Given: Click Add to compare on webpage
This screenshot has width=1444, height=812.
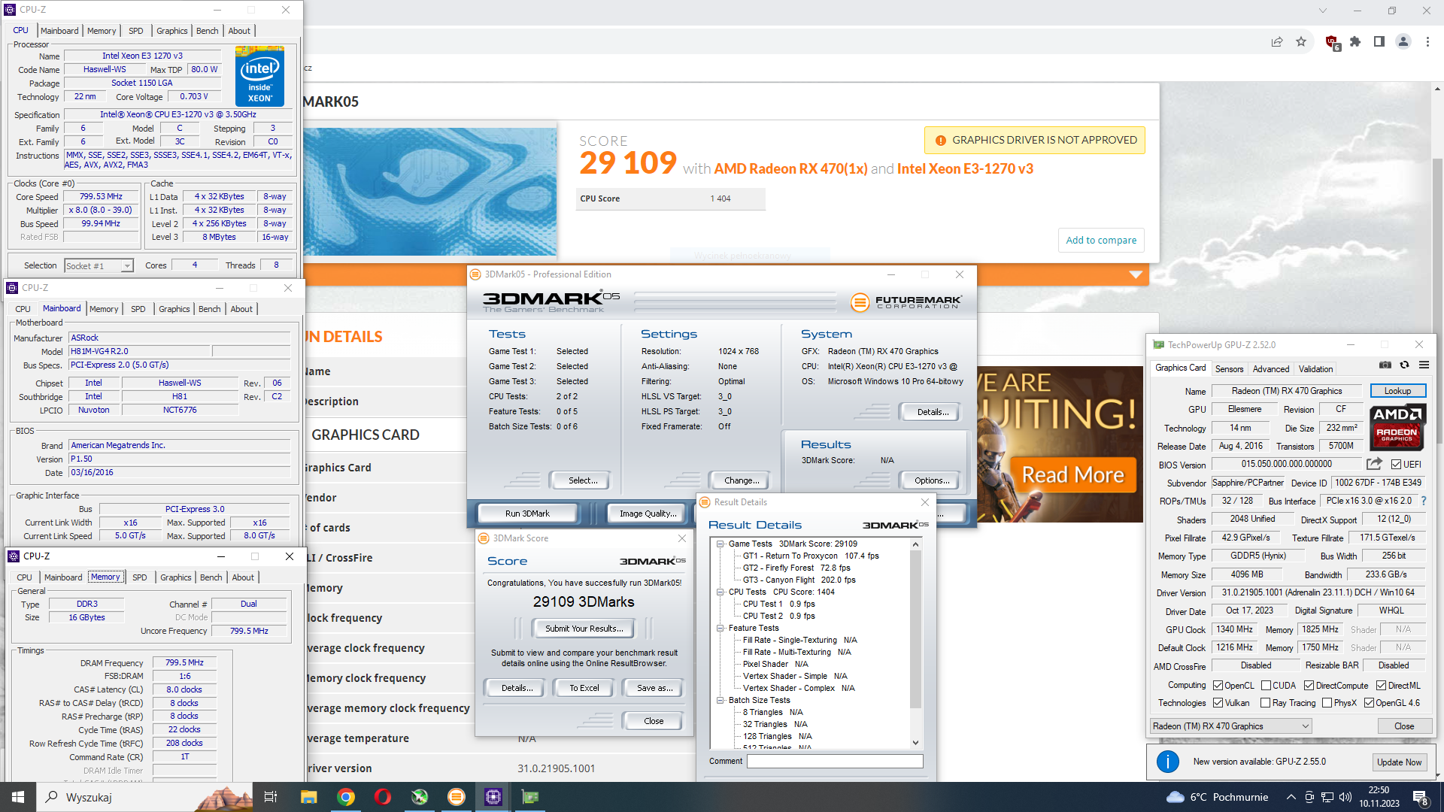Looking at the screenshot, I should (x=1101, y=240).
